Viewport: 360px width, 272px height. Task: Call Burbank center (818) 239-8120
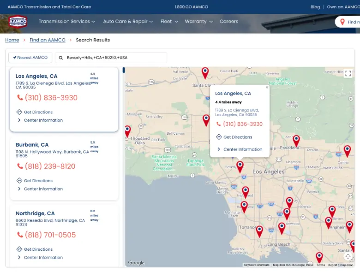tap(46, 166)
